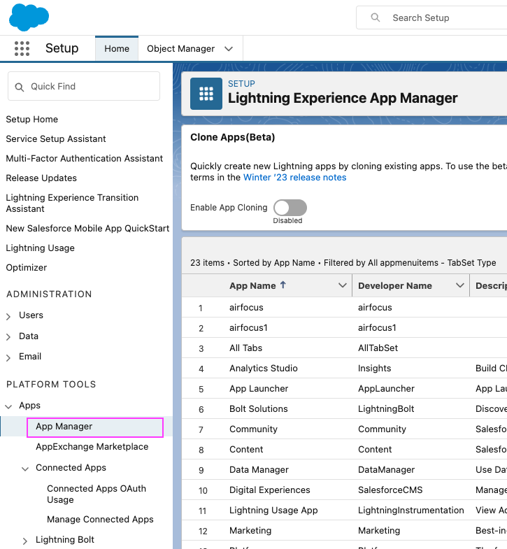Switch to the Home tab
Image resolution: width=507 pixels, height=549 pixels.
coord(117,49)
